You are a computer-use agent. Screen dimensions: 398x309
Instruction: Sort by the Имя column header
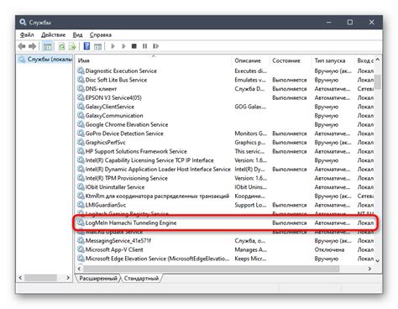(x=154, y=60)
